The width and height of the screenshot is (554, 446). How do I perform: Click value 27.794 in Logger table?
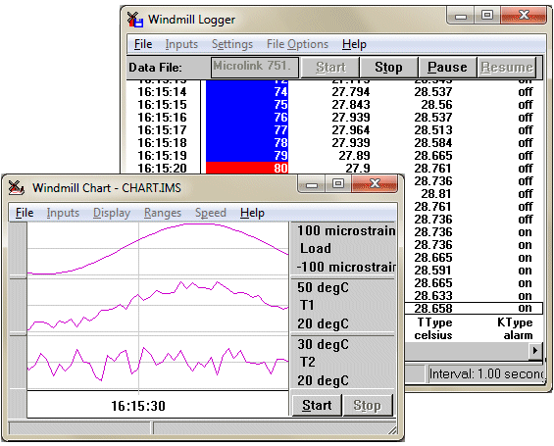click(x=351, y=92)
